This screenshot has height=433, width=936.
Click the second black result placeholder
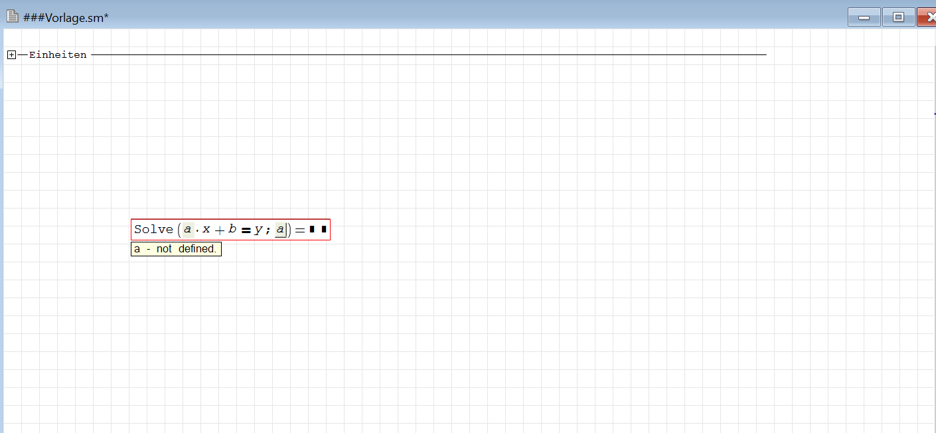[323, 228]
